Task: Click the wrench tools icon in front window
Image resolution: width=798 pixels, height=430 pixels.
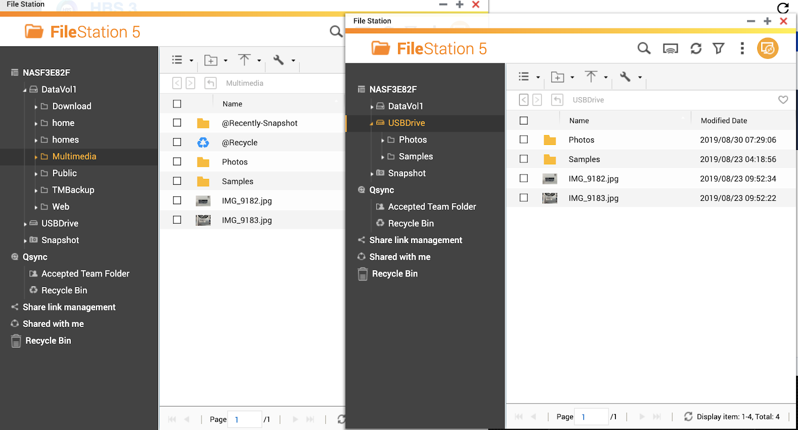Action: tap(625, 76)
